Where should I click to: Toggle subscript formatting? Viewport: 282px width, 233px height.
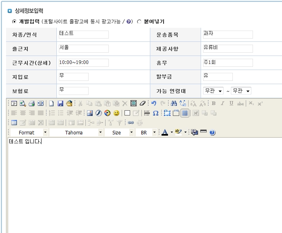[x=251, y=103]
